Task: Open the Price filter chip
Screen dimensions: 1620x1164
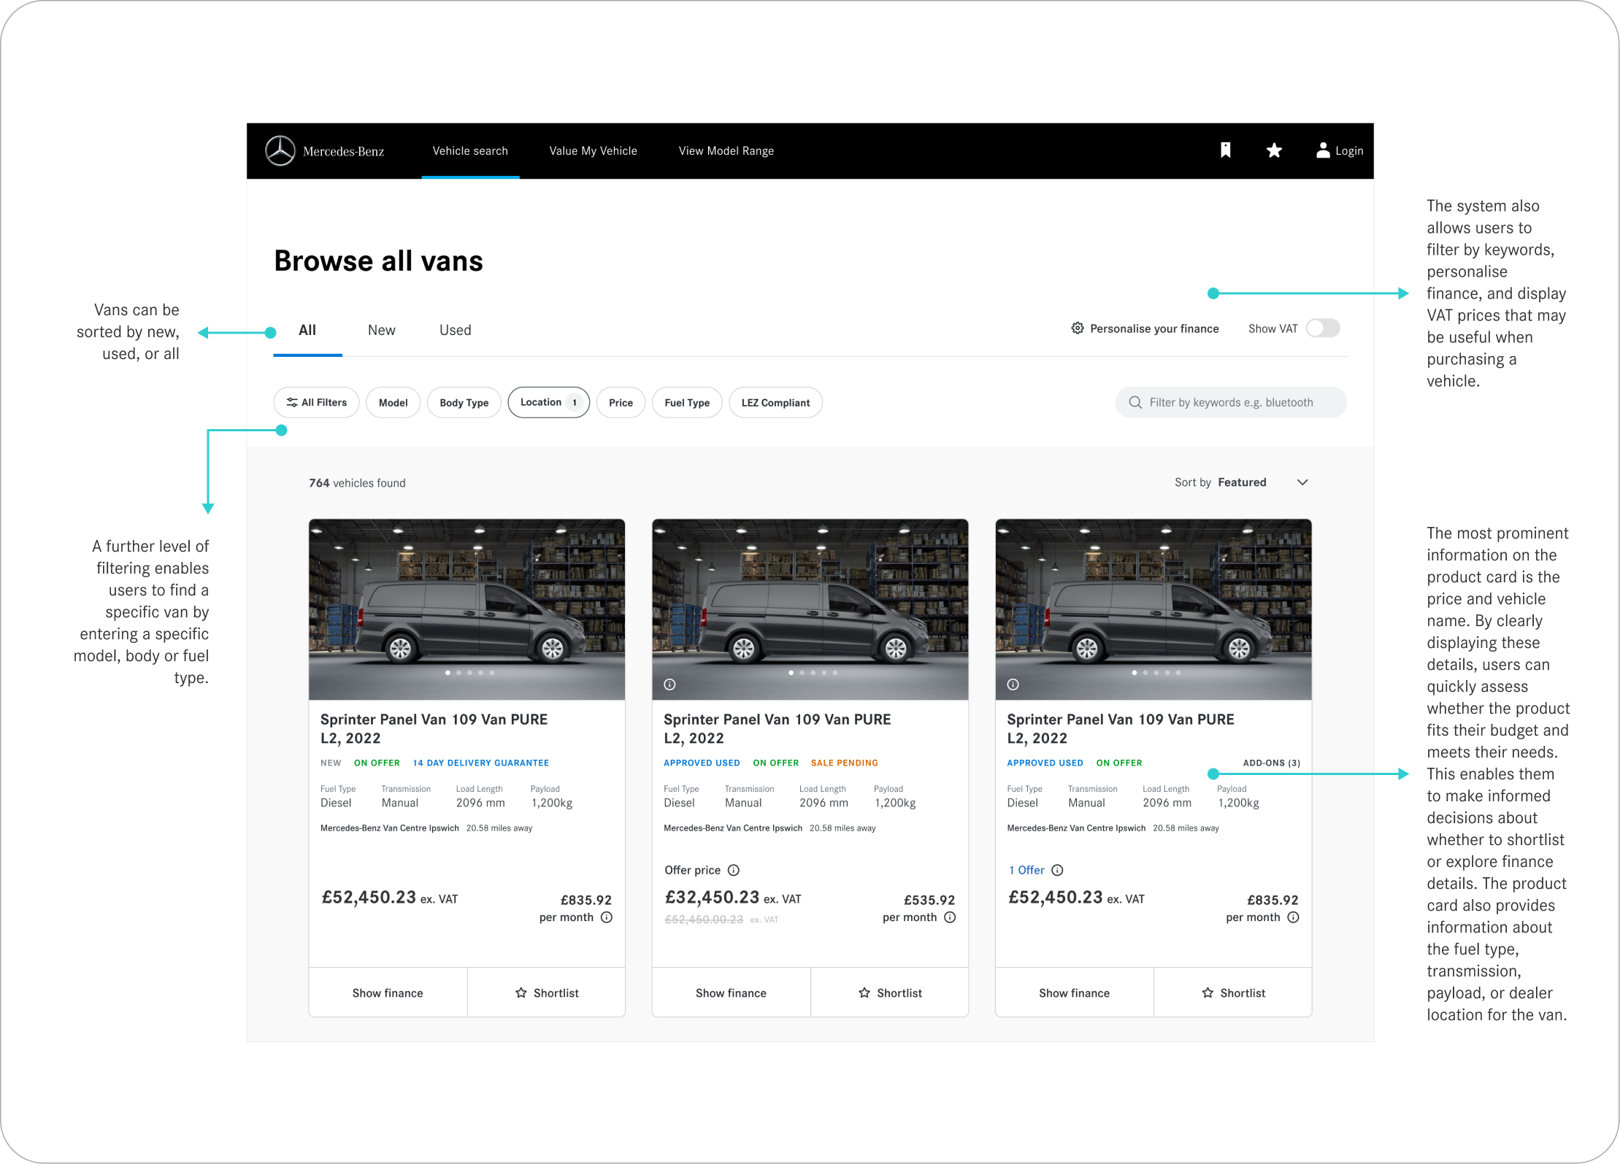Action: pyautogui.click(x=621, y=402)
